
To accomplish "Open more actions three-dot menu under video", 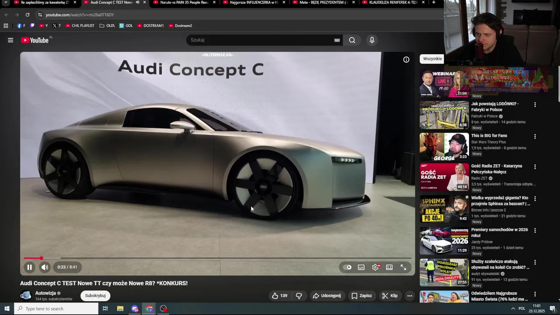I will (x=409, y=296).
